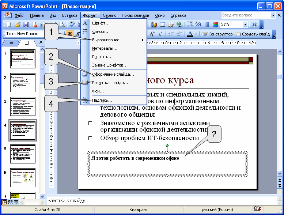This screenshot has width=284, height=215.
Task: Save the presentation with floppy icon
Action: (26, 24)
